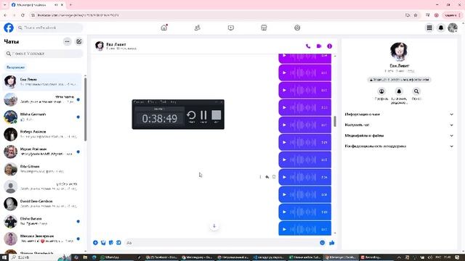Open the Video (Watch) icon in top navigation
465x261 pixels.
pos(231,28)
